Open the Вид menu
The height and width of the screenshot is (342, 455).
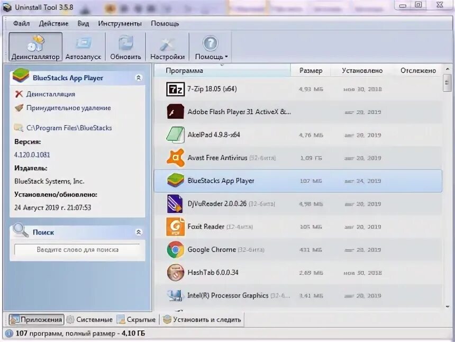pyautogui.click(x=83, y=23)
